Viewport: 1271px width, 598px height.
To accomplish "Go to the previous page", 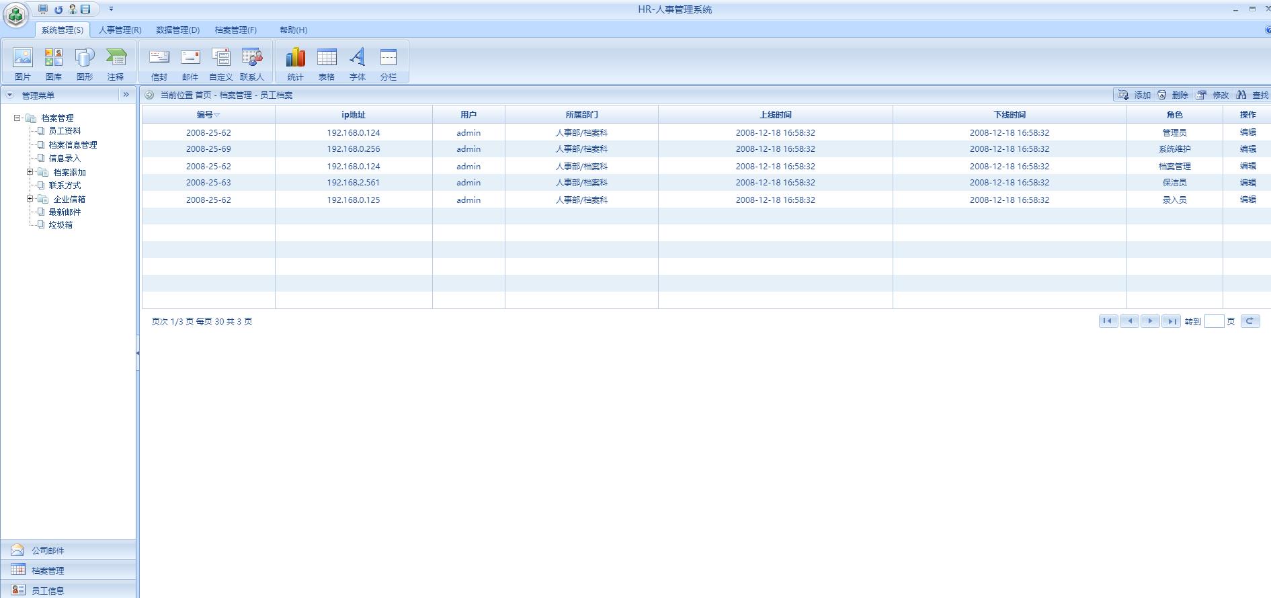I will 1129,321.
